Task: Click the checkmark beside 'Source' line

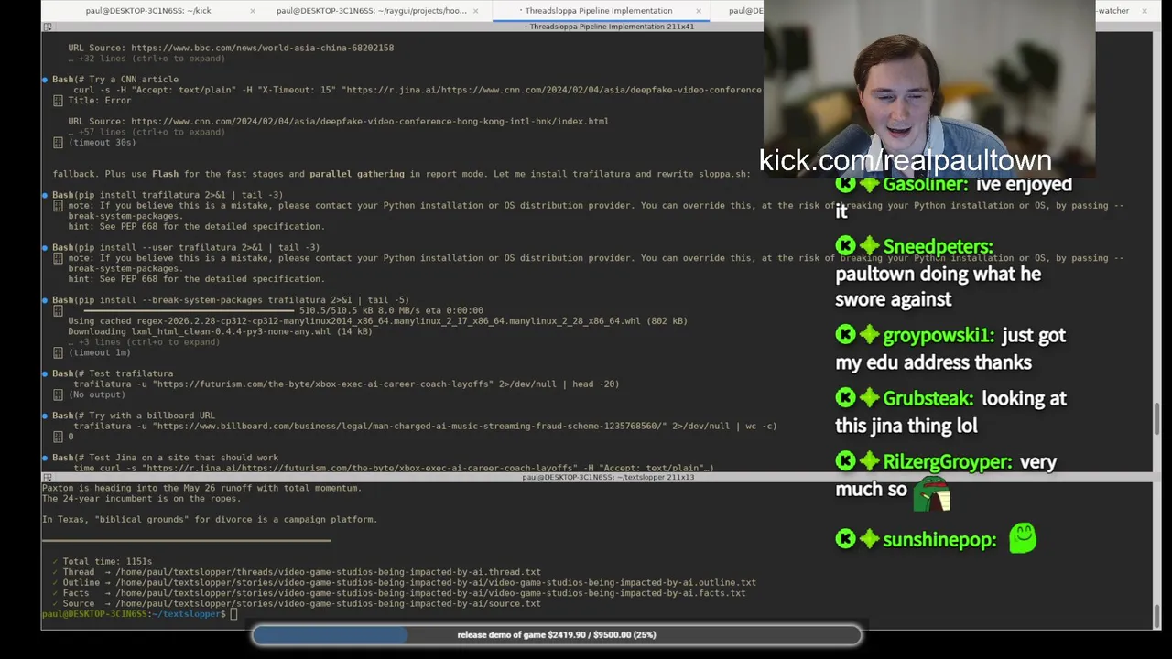Action: pos(55,604)
